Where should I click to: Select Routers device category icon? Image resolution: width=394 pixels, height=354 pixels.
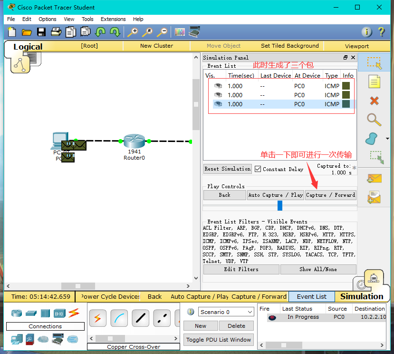(17, 313)
